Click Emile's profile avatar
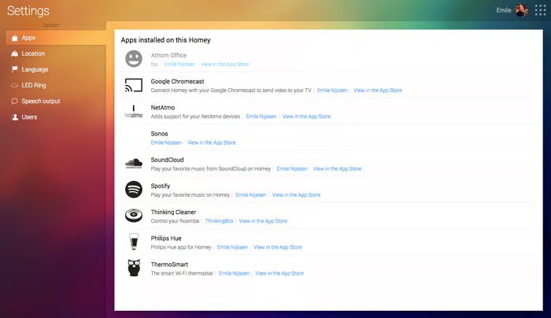 [521, 10]
